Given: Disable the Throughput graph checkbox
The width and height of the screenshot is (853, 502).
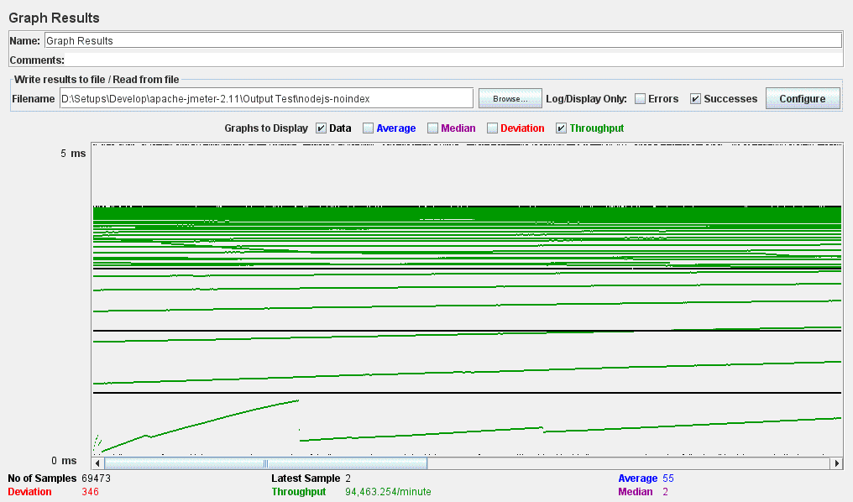Looking at the screenshot, I should (561, 128).
